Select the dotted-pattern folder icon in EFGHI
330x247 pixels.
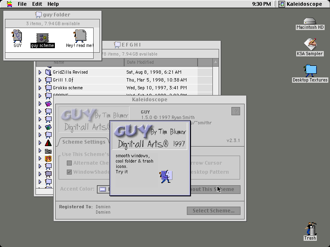(x=48, y=174)
